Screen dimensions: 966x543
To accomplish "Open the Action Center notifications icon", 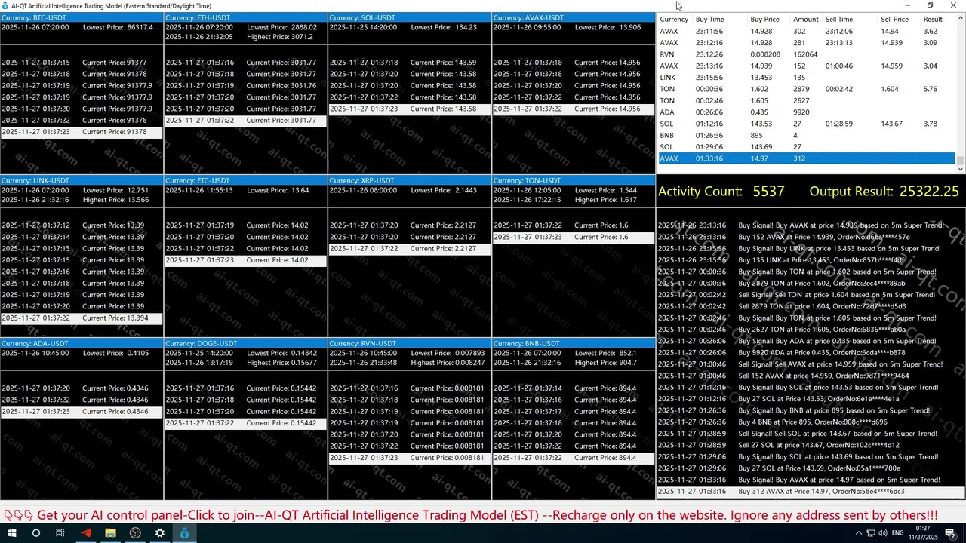I will point(952,533).
